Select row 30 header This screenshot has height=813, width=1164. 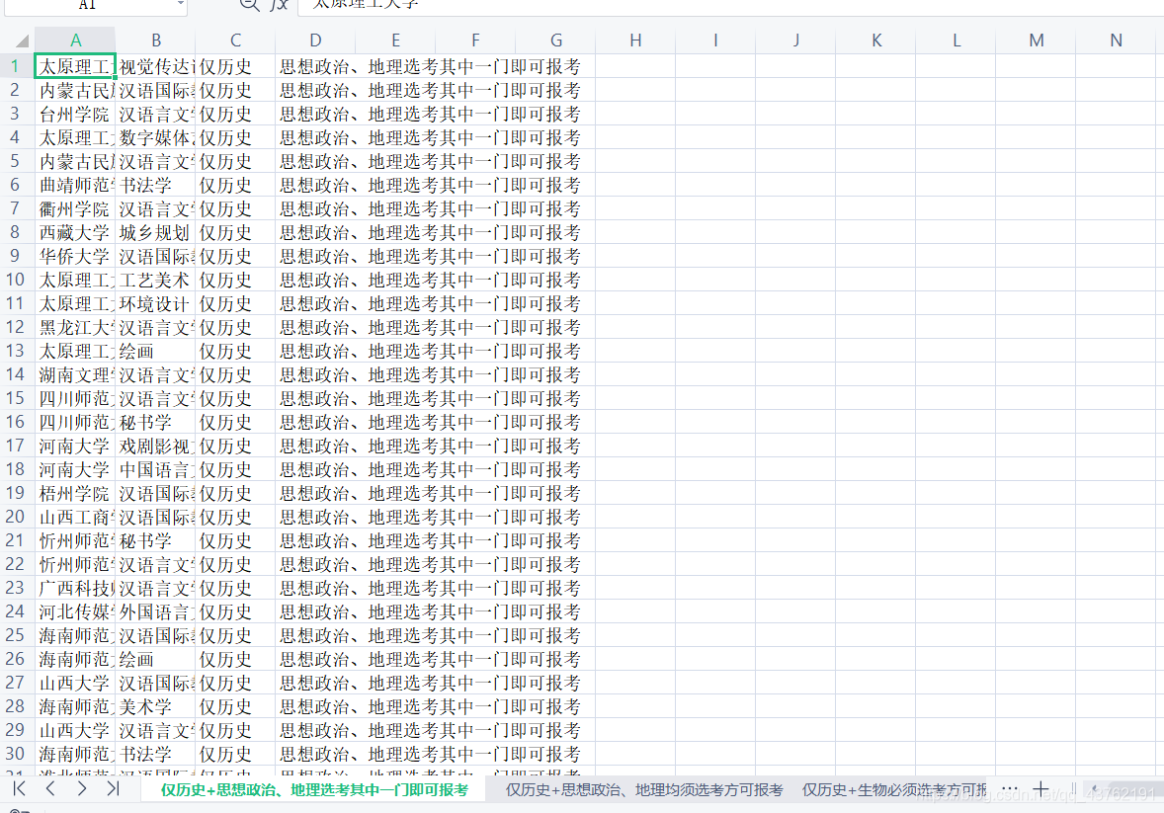pos(16,754)
